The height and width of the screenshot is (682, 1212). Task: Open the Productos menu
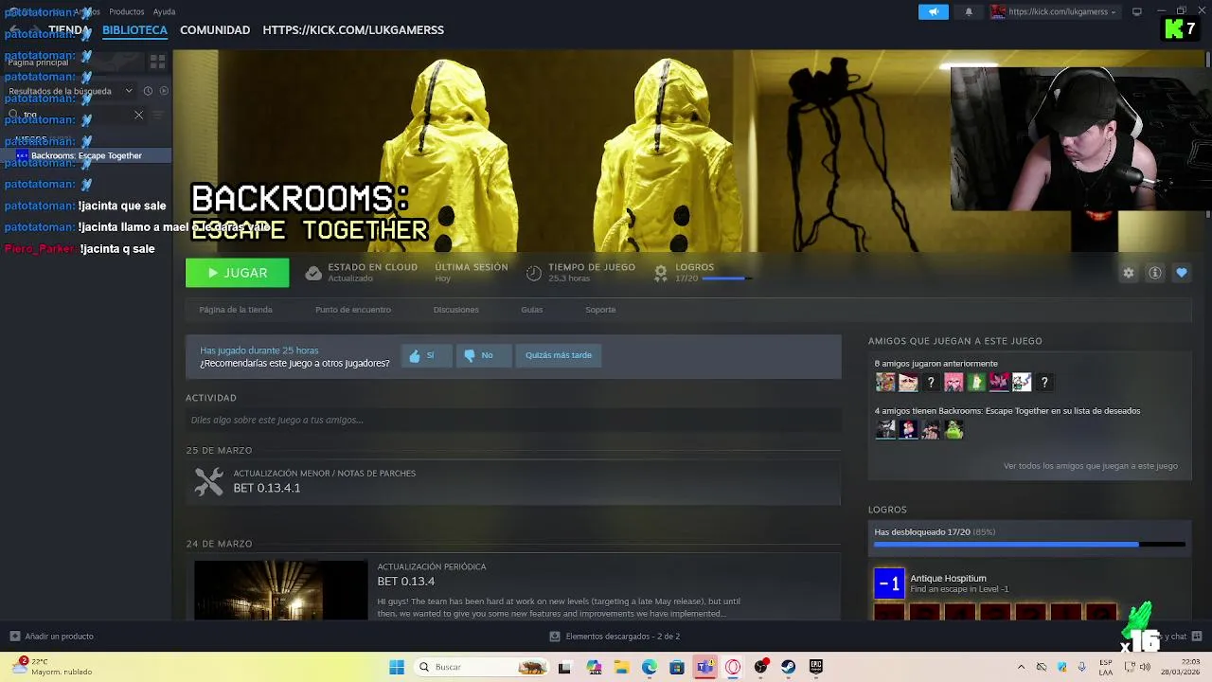coord(127,11)
